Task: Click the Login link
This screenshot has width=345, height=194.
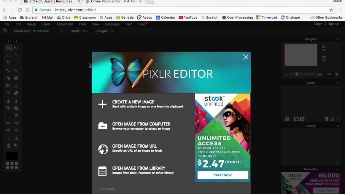Action: coord(318,24)
